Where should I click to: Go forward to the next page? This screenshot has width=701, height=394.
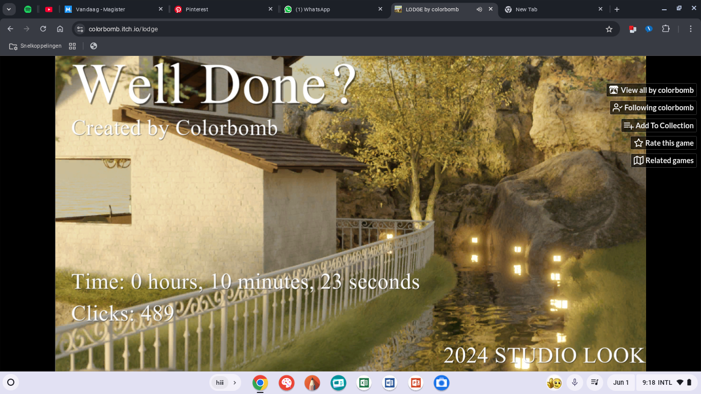point(27,29)
